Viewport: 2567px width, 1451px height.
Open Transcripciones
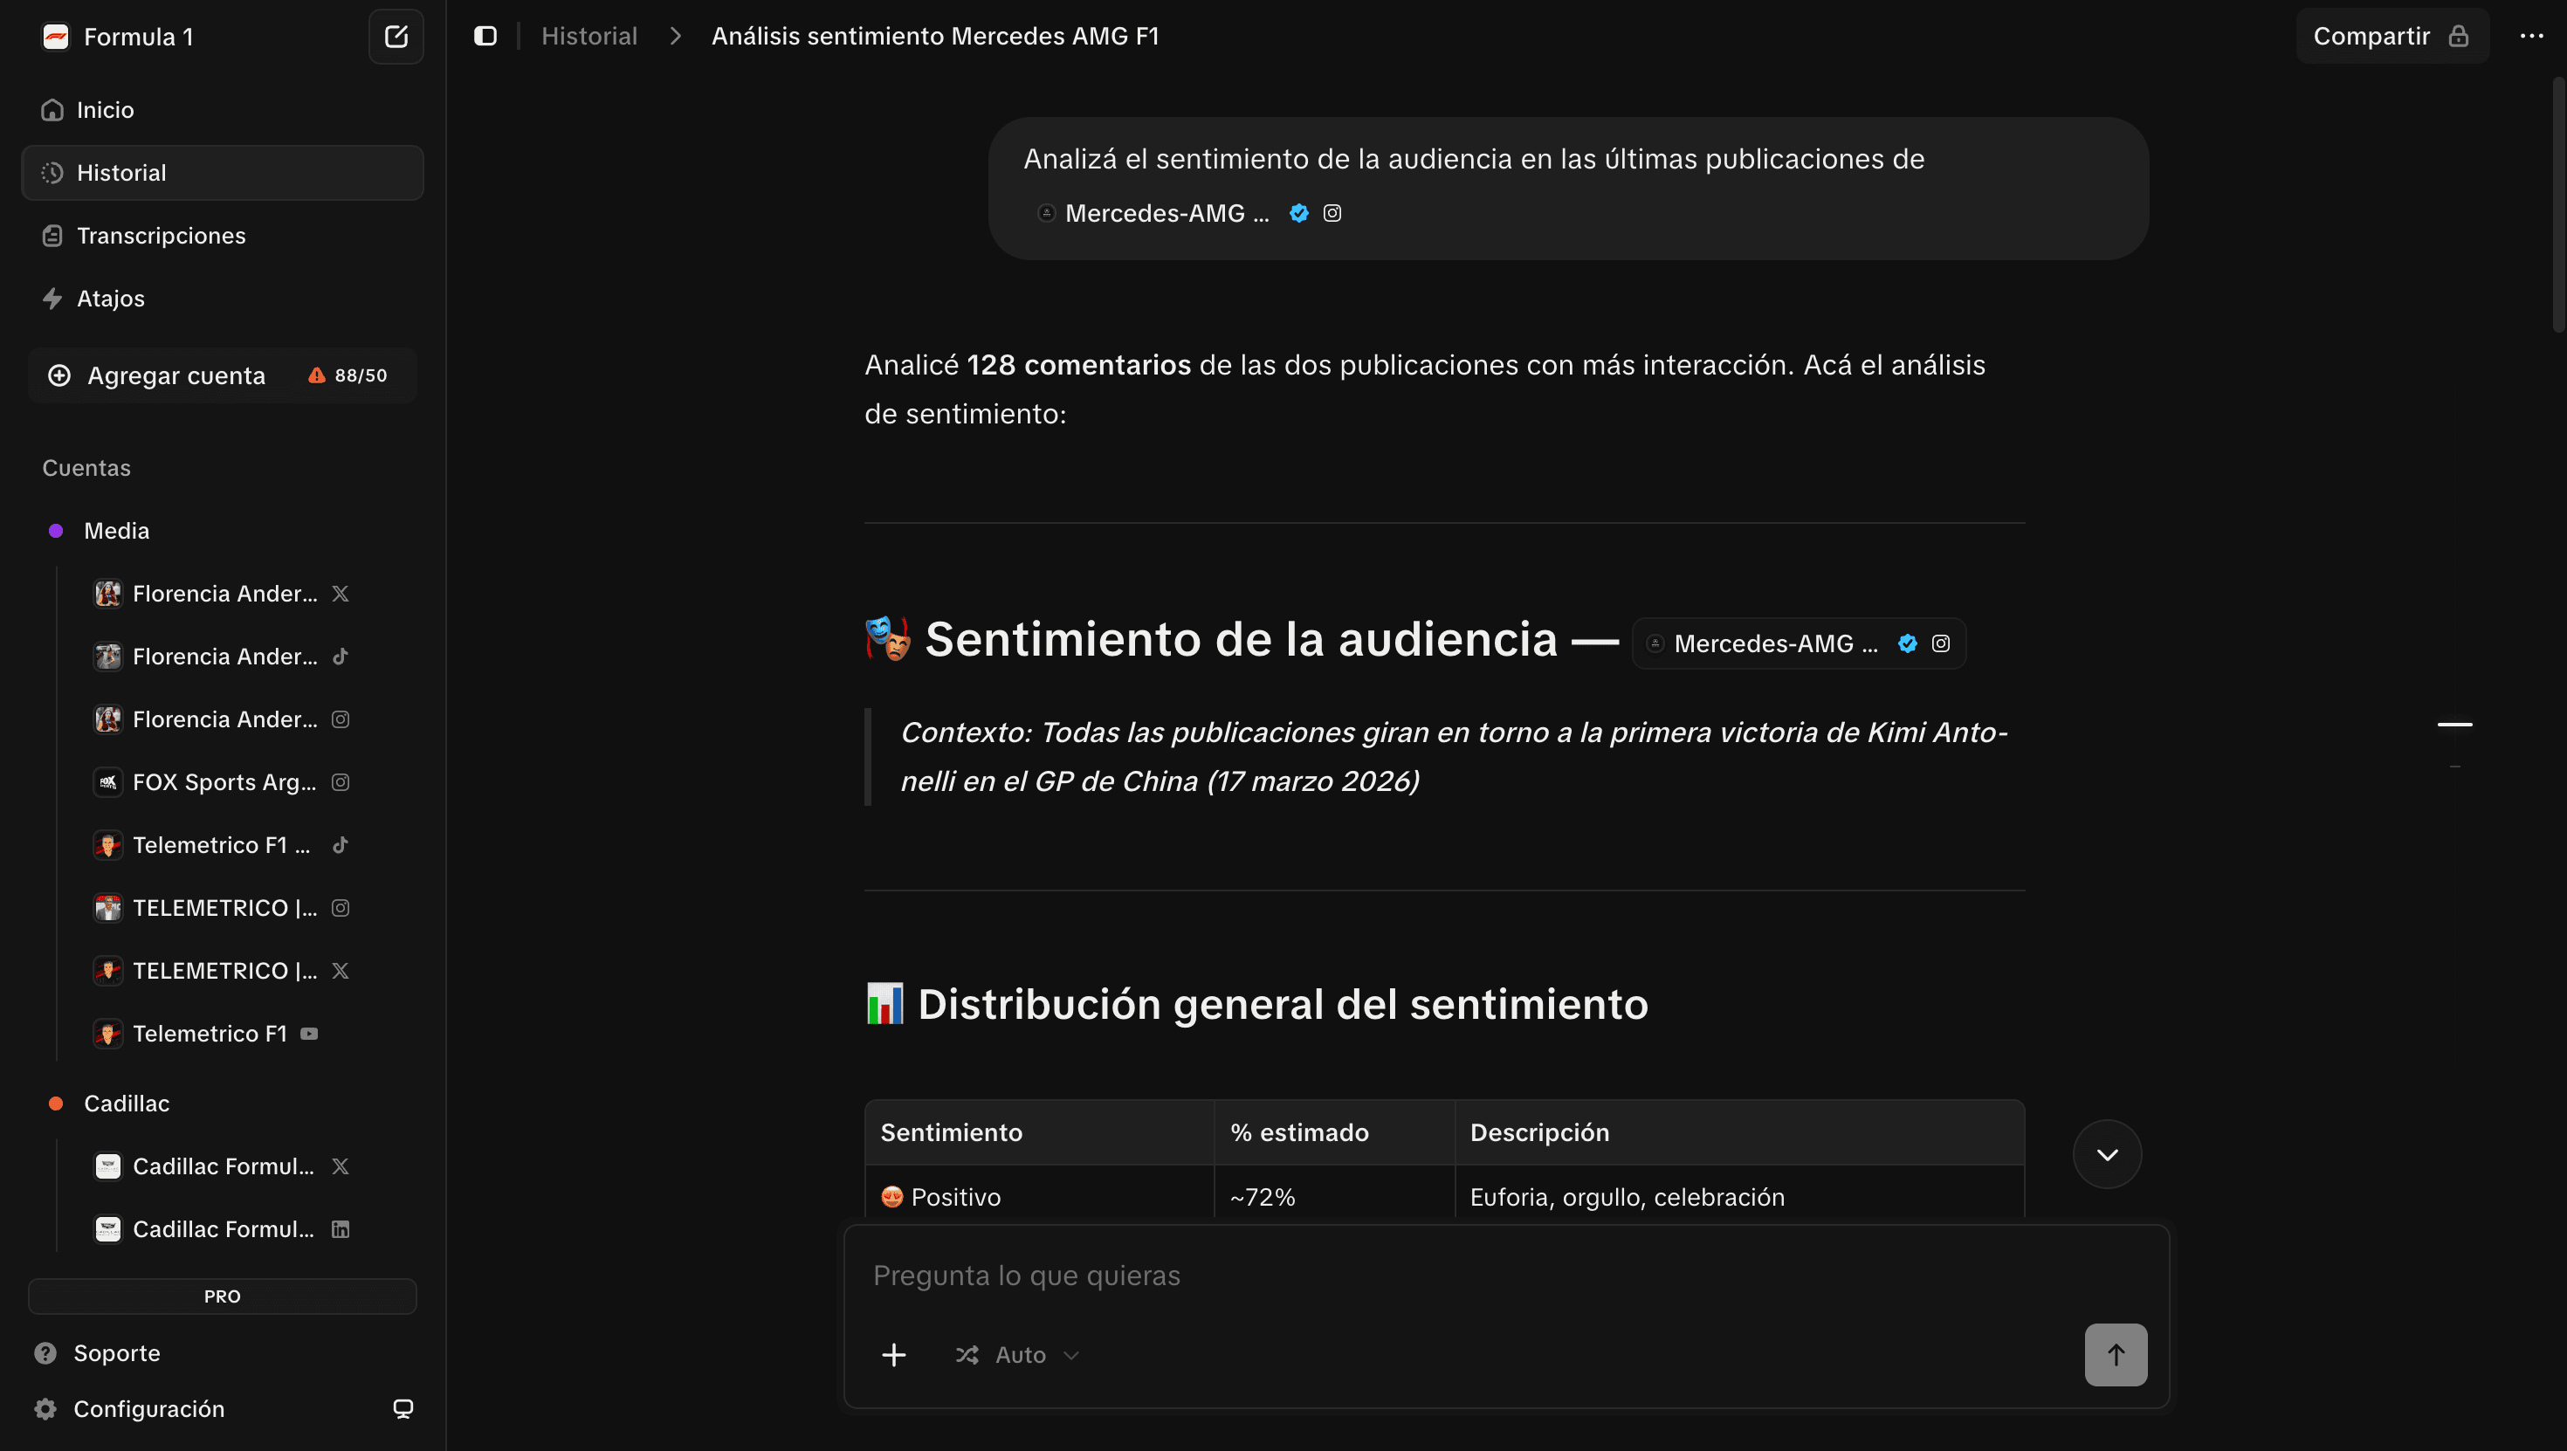point(223,235)
